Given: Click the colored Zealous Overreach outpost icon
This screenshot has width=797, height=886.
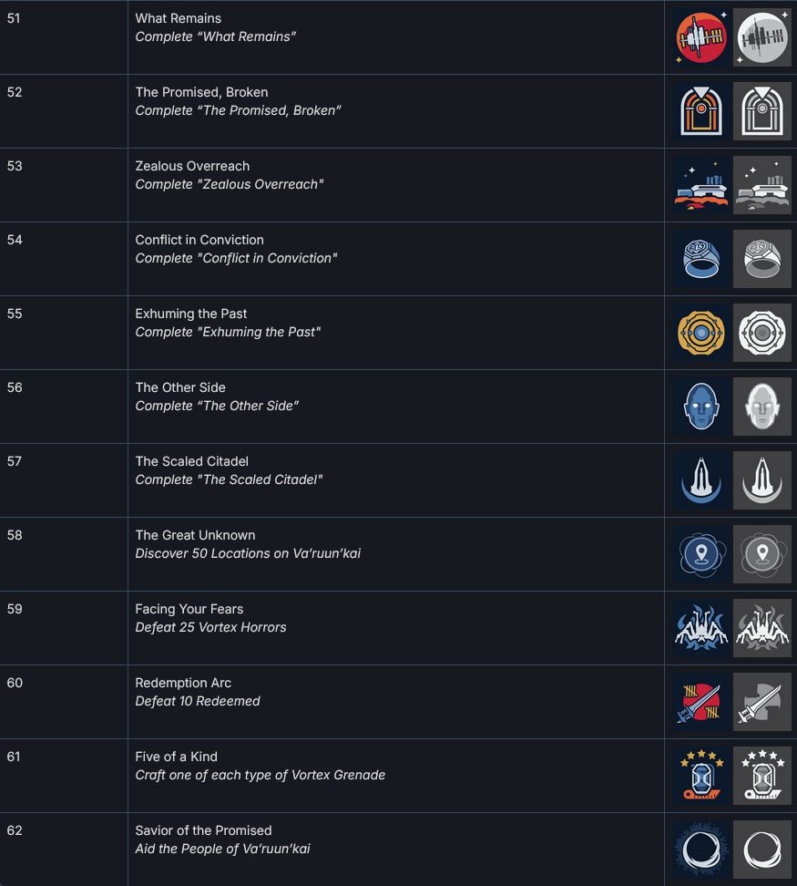Looking at the screenshot, I should tap(701, 185).
